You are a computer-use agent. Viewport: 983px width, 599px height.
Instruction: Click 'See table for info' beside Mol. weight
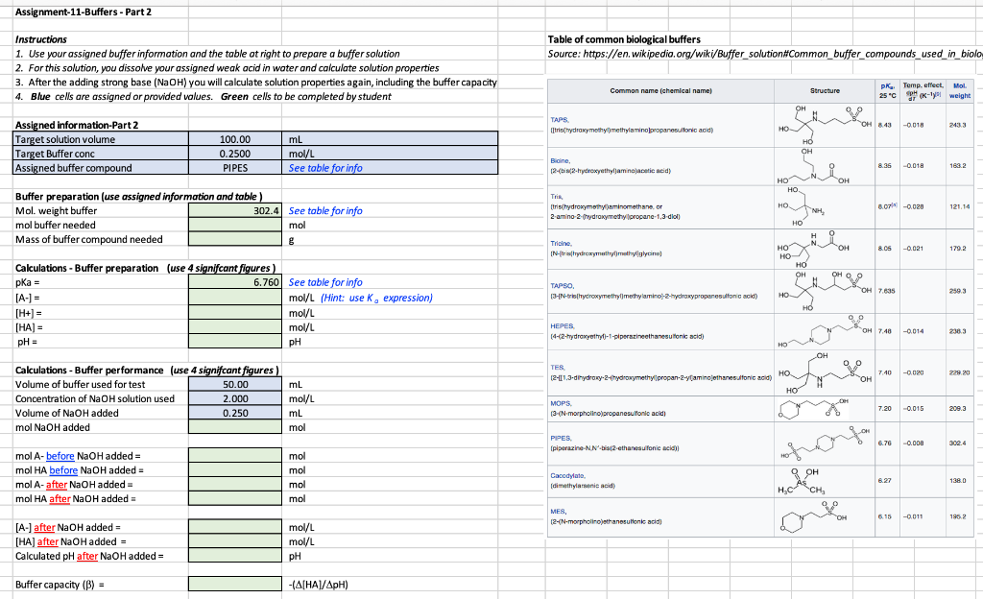pyautogui.click(x=325, y=210)
